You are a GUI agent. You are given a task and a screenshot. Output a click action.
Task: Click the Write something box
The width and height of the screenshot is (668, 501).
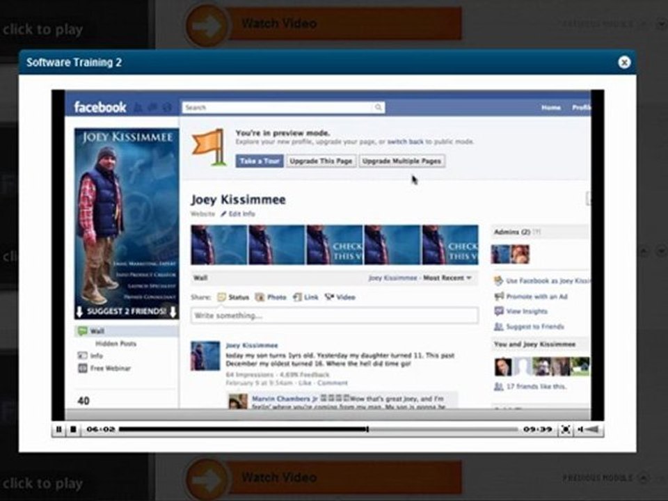[x=335, y=316]
